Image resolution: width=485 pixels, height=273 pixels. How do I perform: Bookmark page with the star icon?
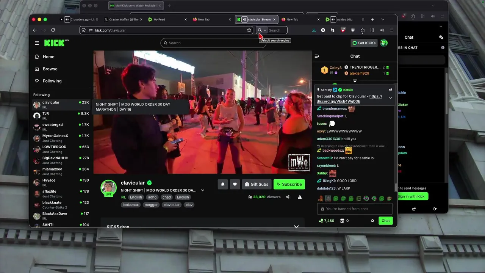[x=249, y=30]
